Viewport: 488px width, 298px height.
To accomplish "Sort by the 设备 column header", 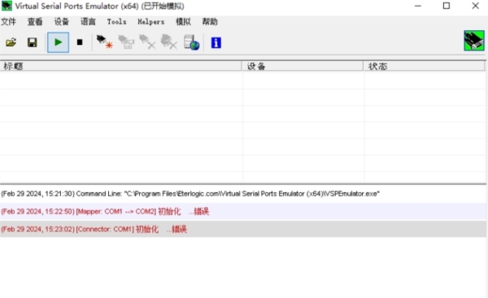I will pos(303,66).
